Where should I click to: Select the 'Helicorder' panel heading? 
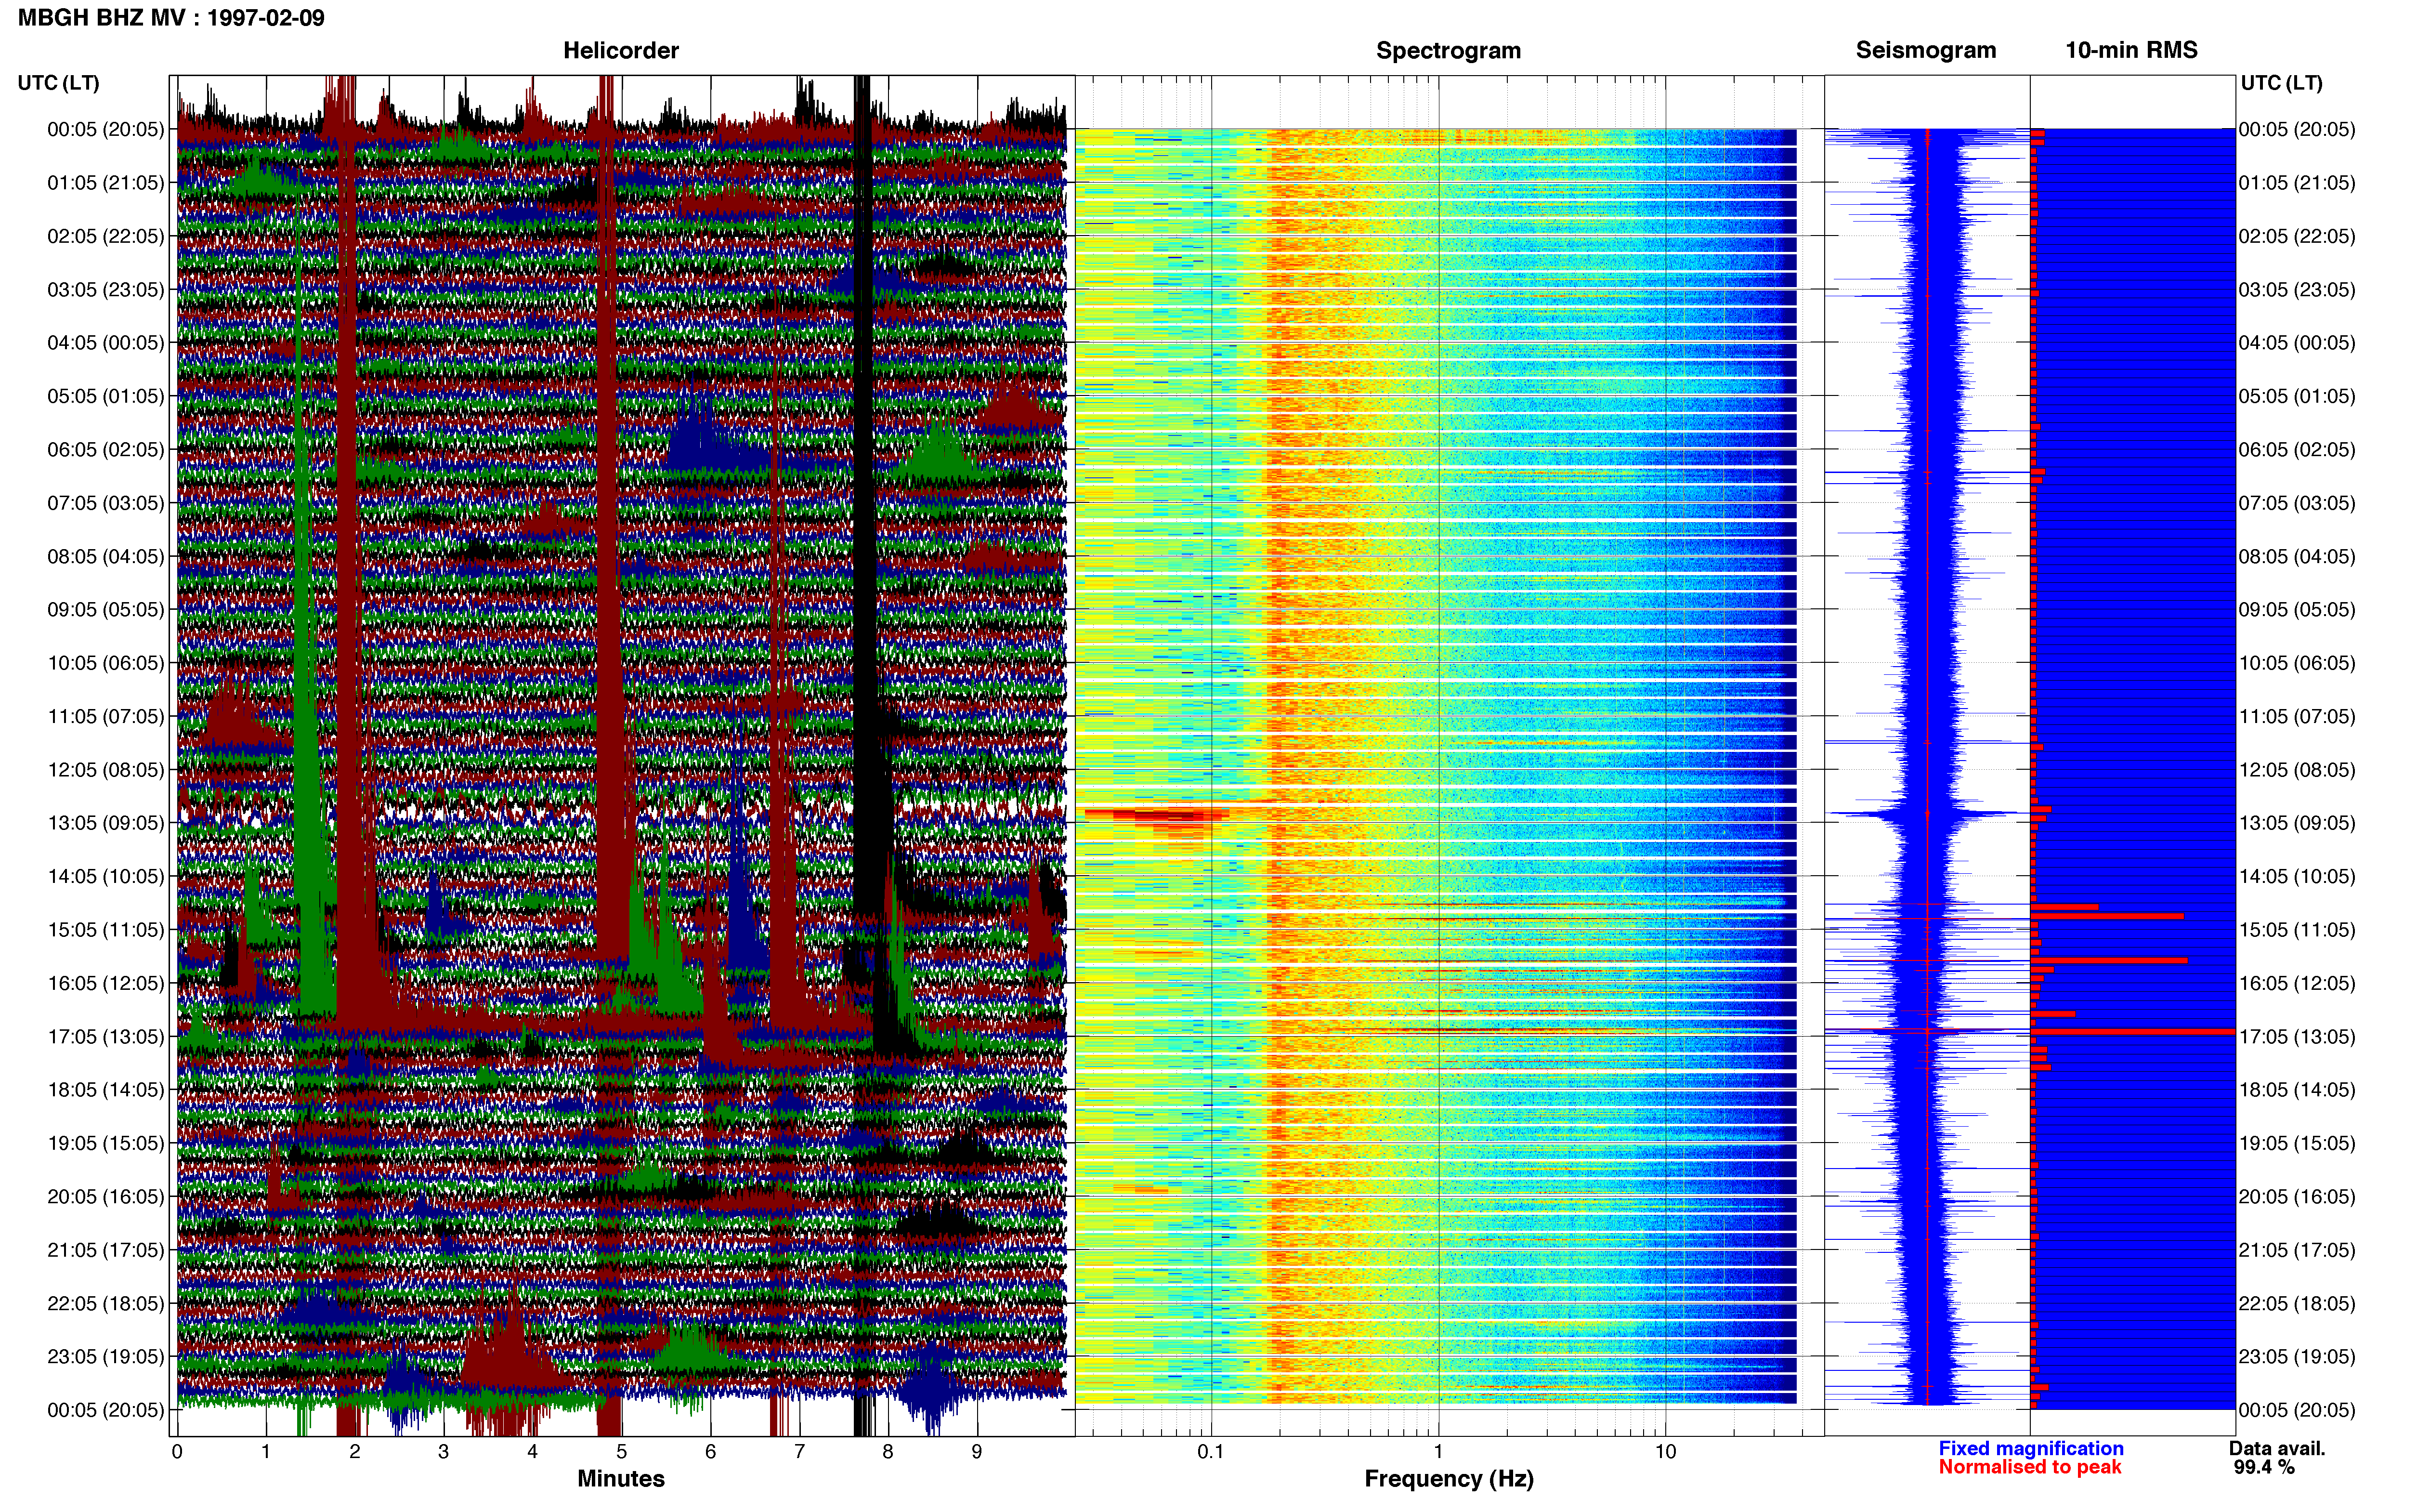coord(621,50)
